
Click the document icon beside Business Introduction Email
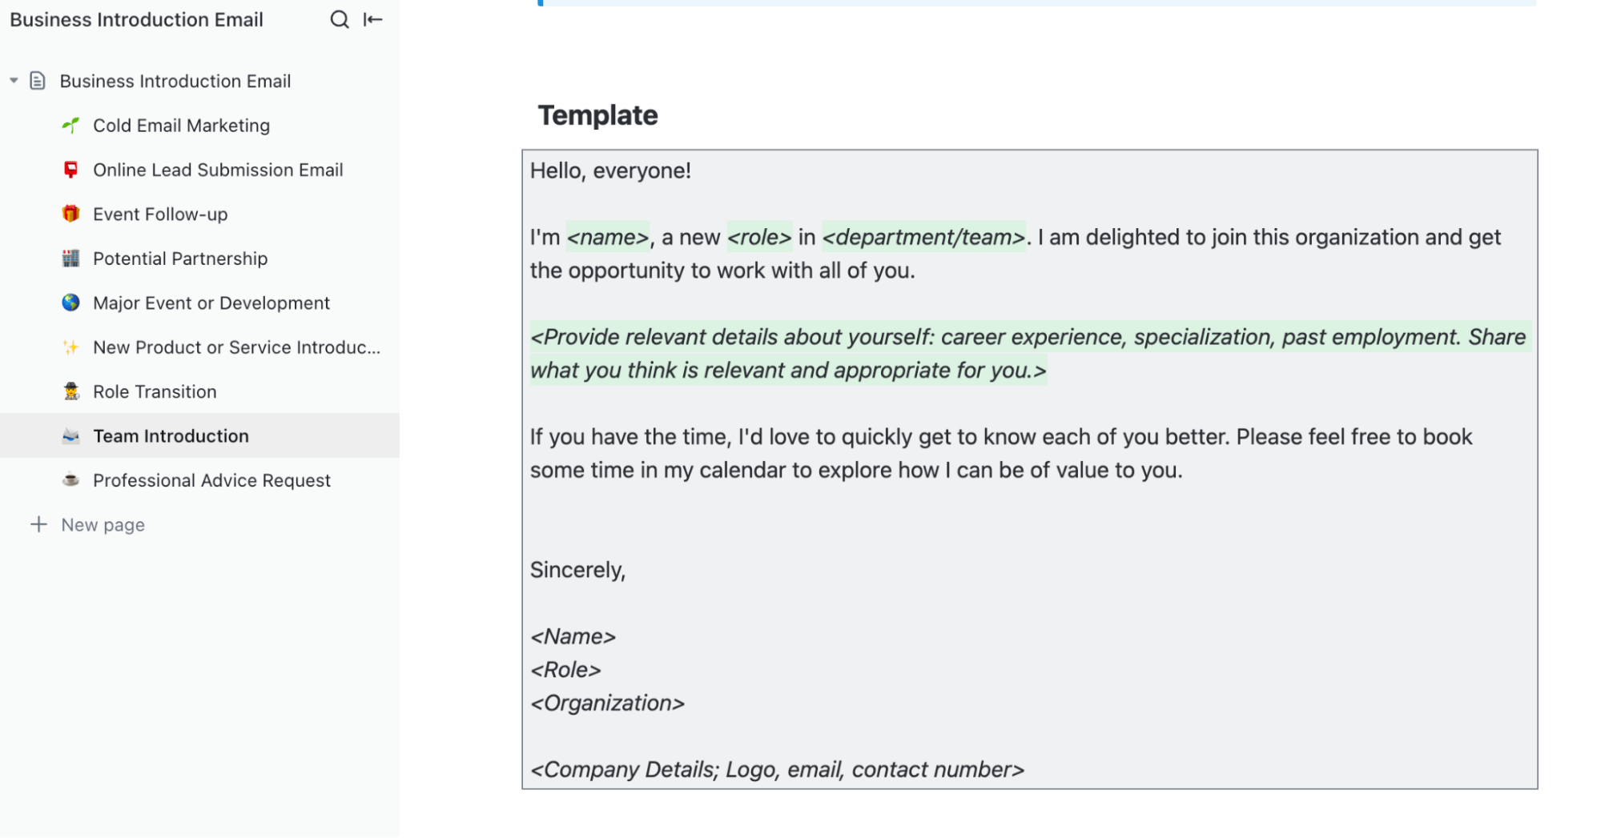pyautogui.click(x=38, y=81)
